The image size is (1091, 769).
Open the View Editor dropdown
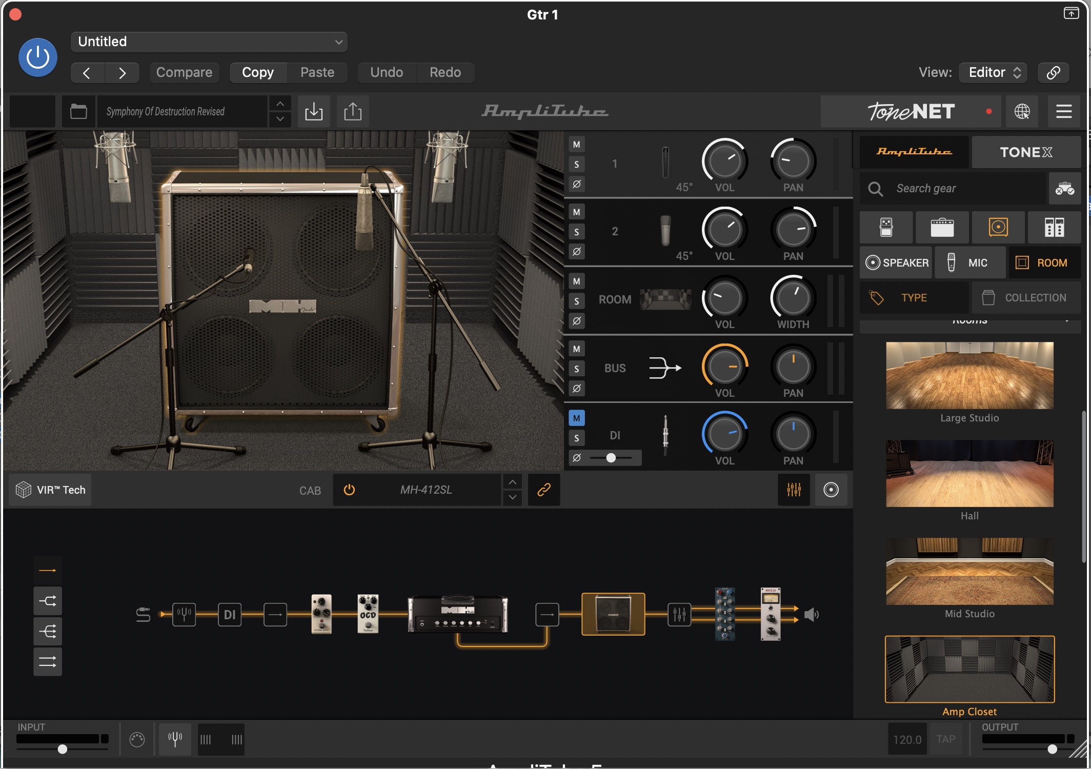(994, 72)
